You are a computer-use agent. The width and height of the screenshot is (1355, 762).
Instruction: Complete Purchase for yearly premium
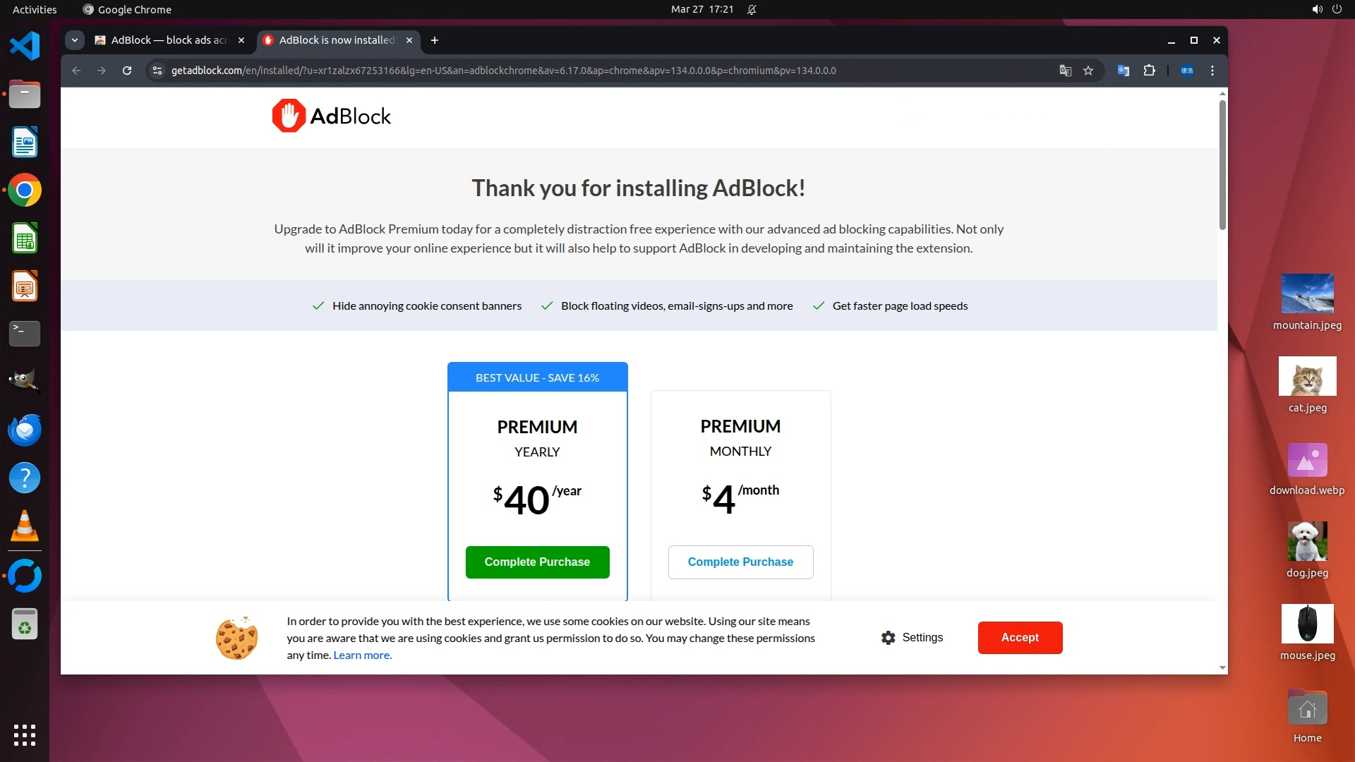pyautogui.click(x=537, y=562)
